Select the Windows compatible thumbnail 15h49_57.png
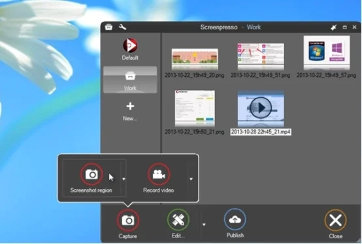This screenshot has width=362, height=244. 327,53
